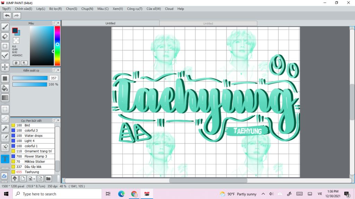The width and height of the screenshot is (355, 199).
Task: Click the brush size value field 357
Action: pos(54,78)
